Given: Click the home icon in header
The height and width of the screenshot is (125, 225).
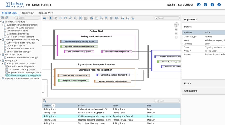Looking at the screenshot, I should tap(199, 5).
